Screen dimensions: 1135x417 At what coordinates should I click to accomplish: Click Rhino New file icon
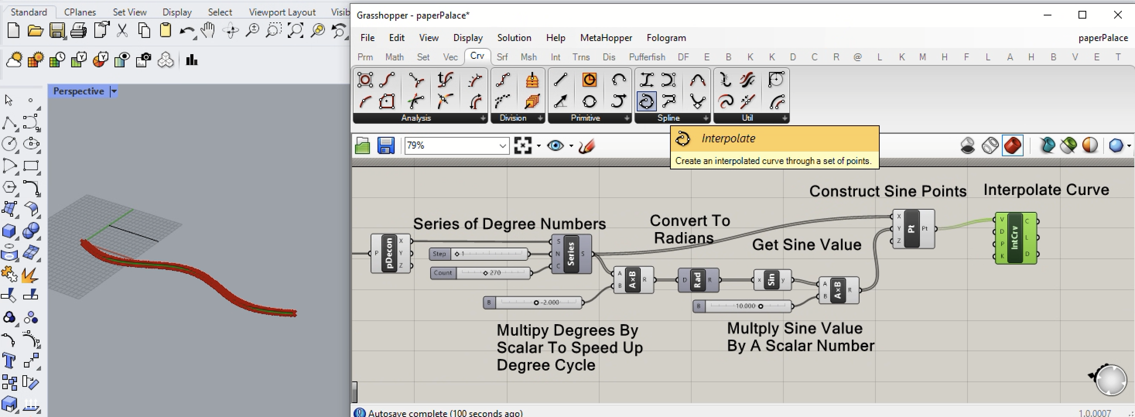(x=14, y=31)
